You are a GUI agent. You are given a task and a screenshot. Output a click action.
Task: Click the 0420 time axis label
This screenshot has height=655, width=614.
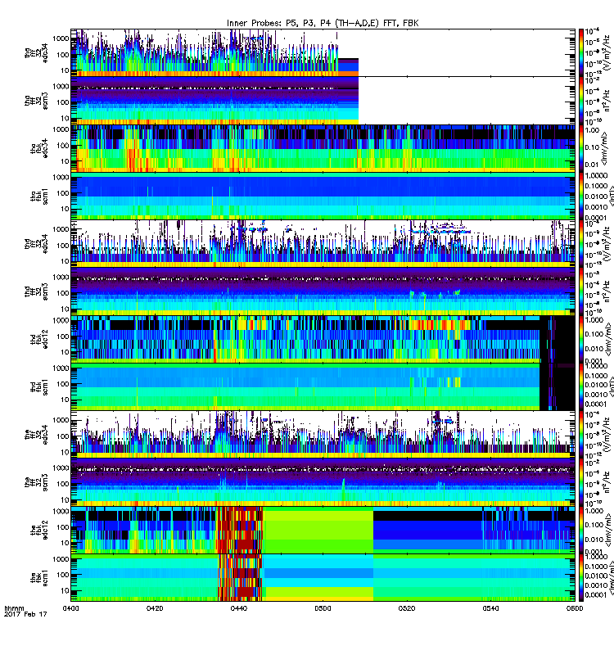click(155, 608)
